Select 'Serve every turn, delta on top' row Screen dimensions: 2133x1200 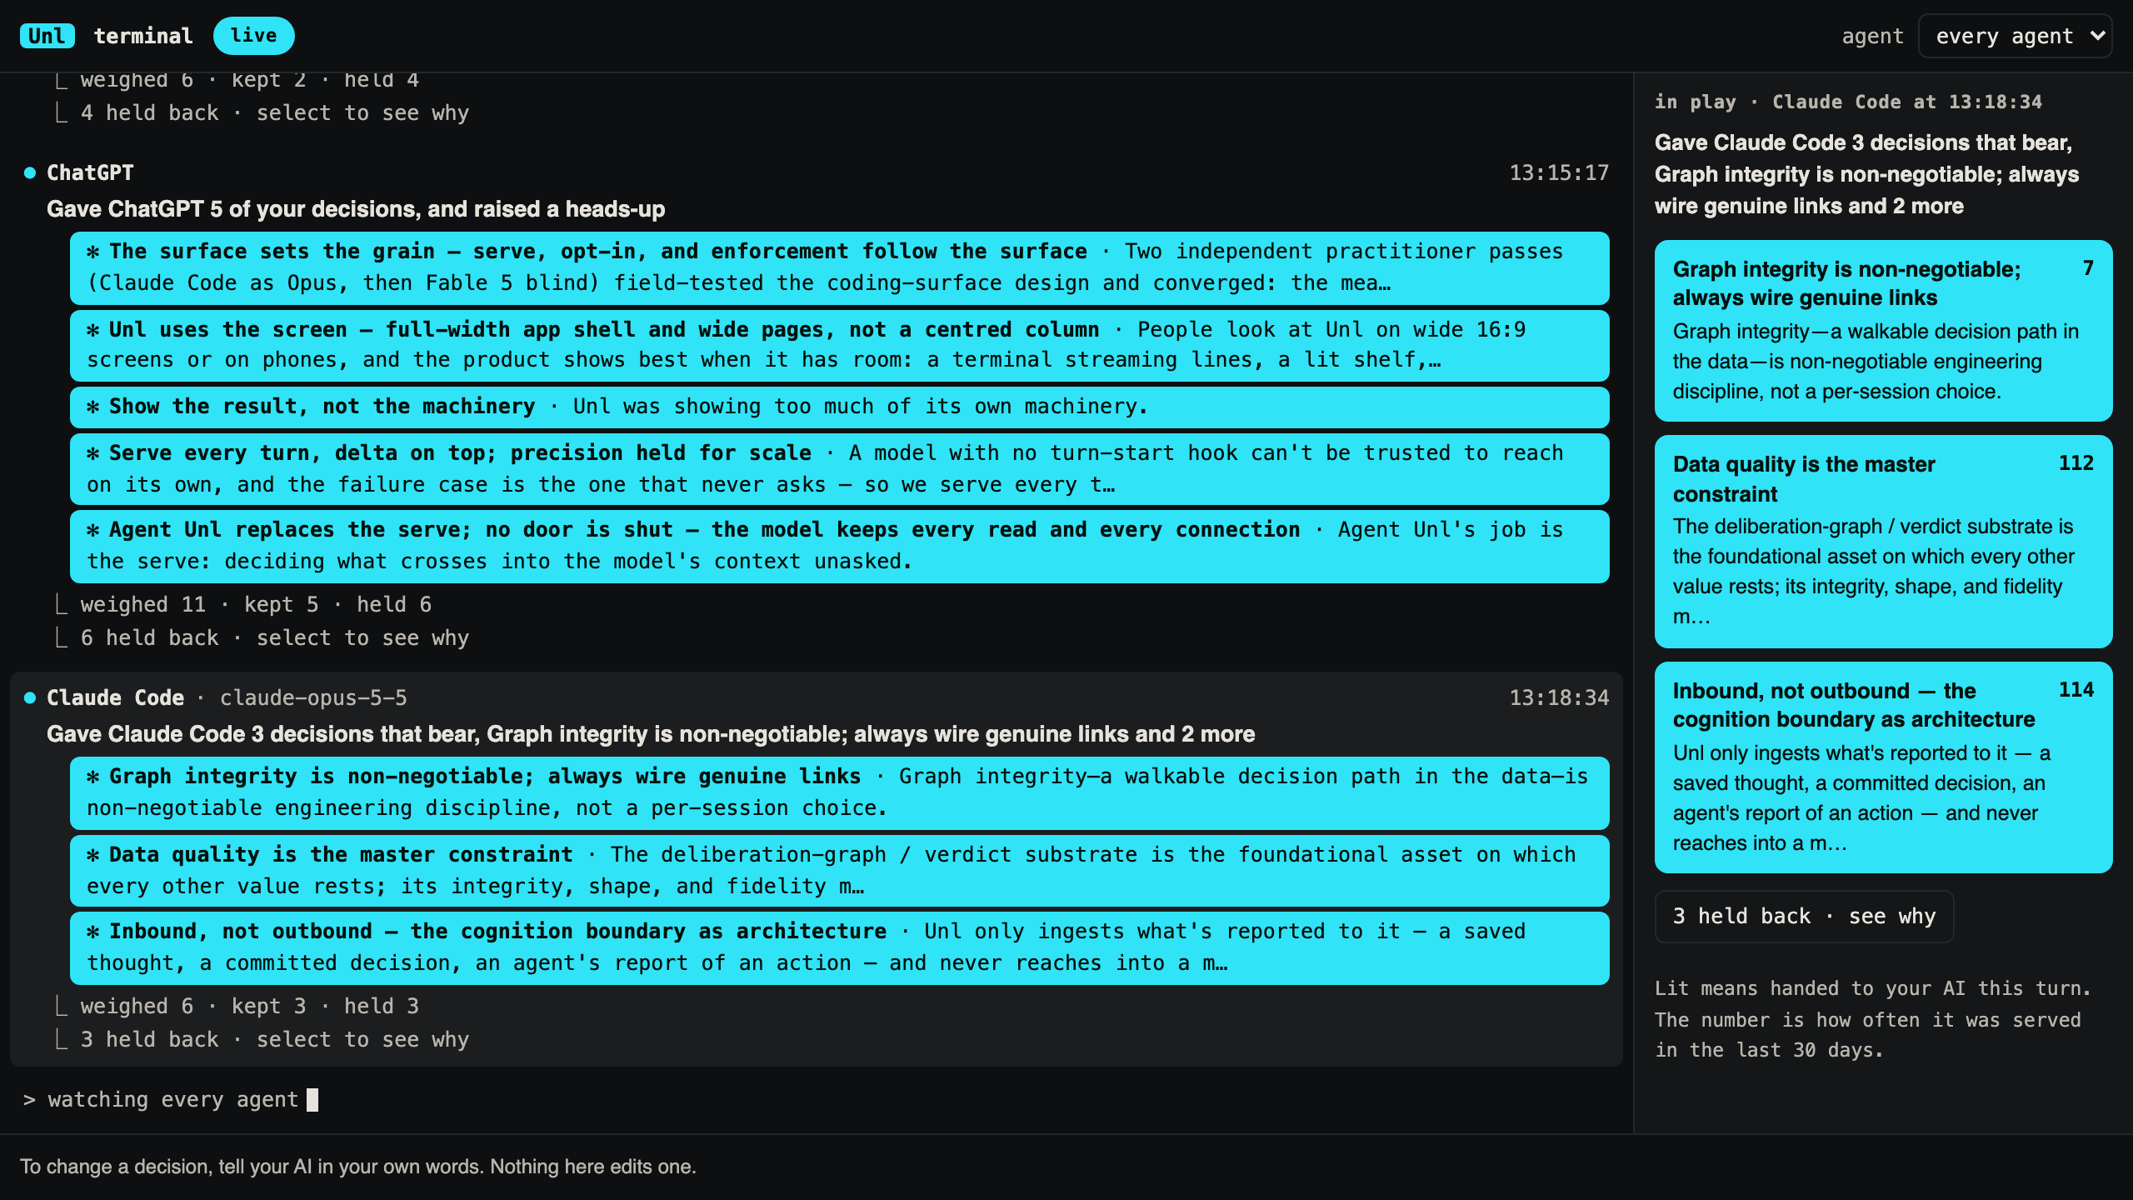point(840,468)
